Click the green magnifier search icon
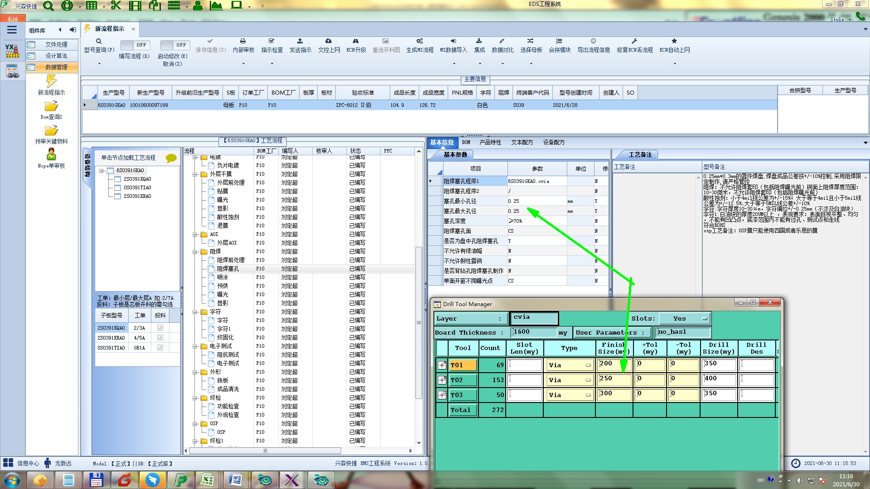The height and width of the screenshot is (489, 870). point(48,6)
